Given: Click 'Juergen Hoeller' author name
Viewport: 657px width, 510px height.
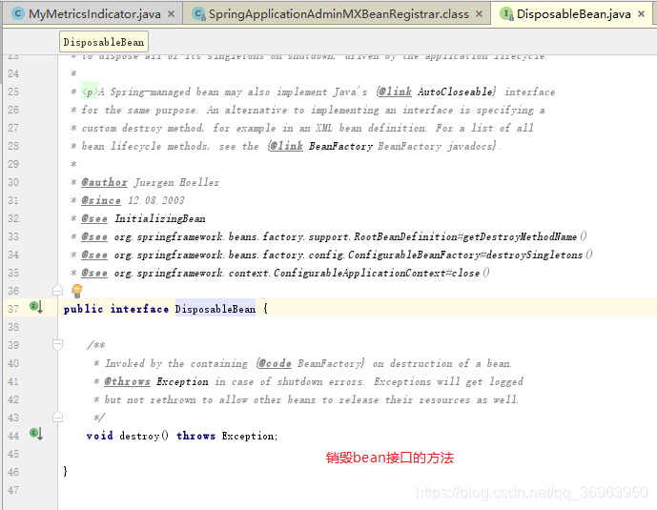Looking at the screenshot, I should click(x=176, y=182).
